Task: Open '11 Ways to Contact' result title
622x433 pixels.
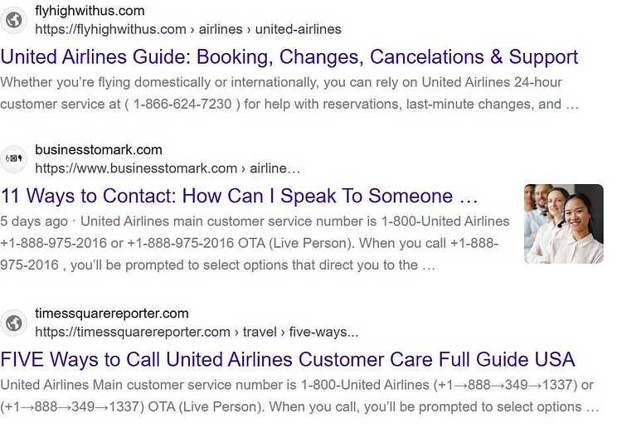Action: pos(239,196)
